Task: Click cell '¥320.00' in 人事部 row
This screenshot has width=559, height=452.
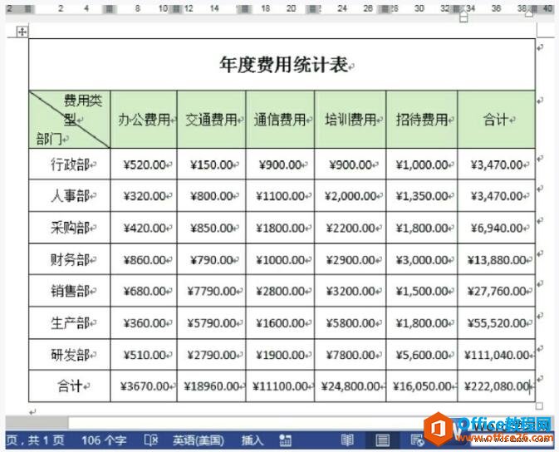Action: [x=145, y=196]
